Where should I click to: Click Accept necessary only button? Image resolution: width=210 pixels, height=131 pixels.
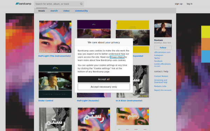click(104, 87)
